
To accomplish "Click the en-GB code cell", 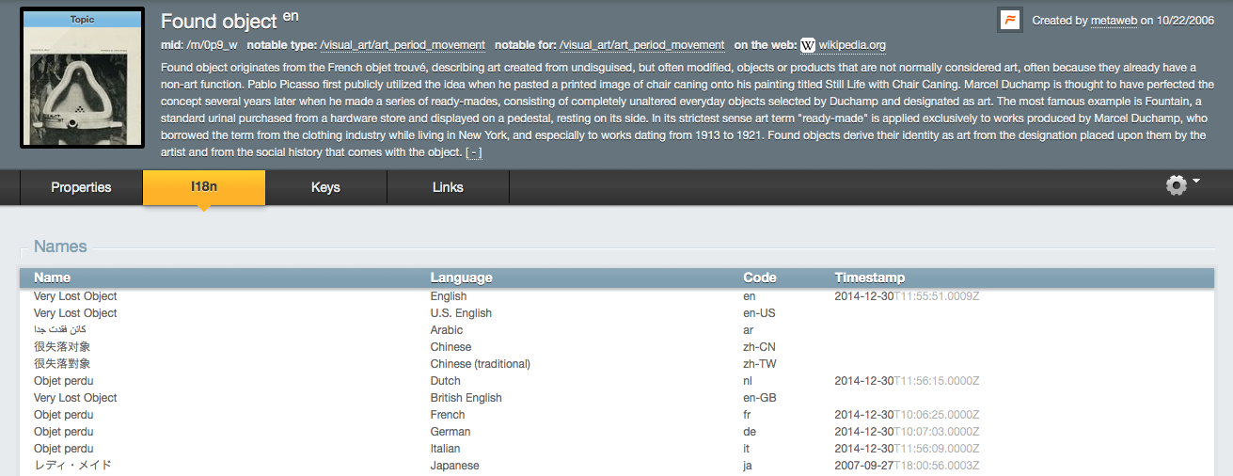I will [x=760, y=398].
